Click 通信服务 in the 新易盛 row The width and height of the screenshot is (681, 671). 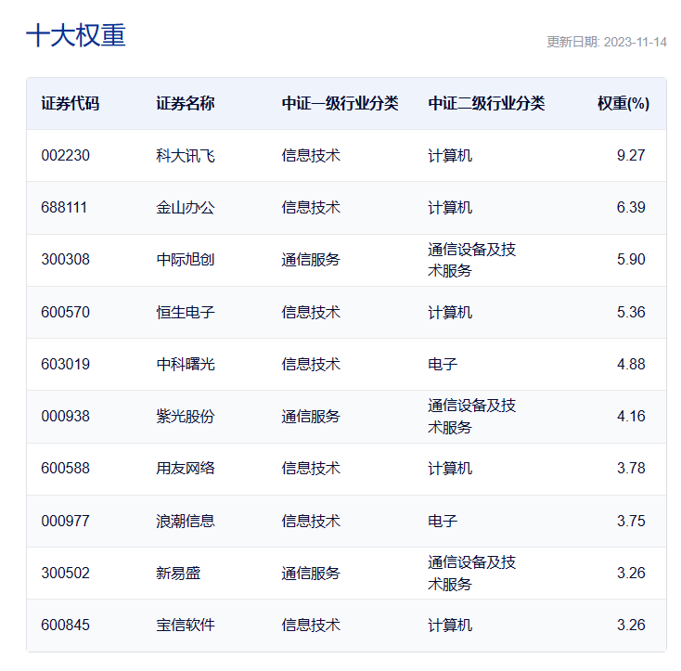click(311, 573)
